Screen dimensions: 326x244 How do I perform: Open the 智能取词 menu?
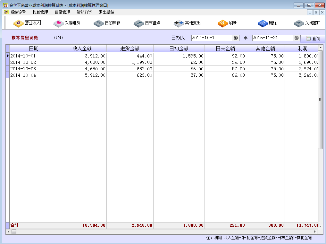click(84, 13)
